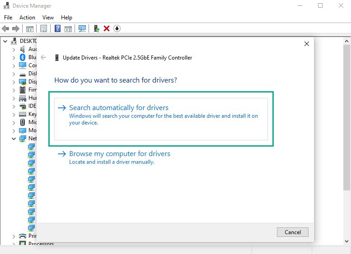Expand the Printers category chevron

click(x=14, y=236)
